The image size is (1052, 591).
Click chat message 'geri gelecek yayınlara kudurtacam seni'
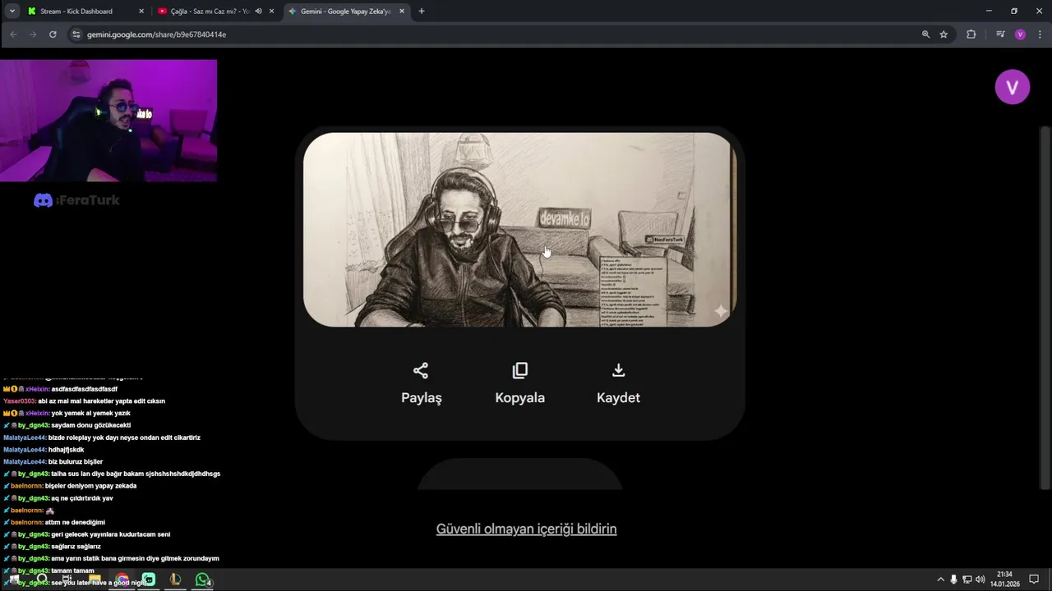coord(110,534)
